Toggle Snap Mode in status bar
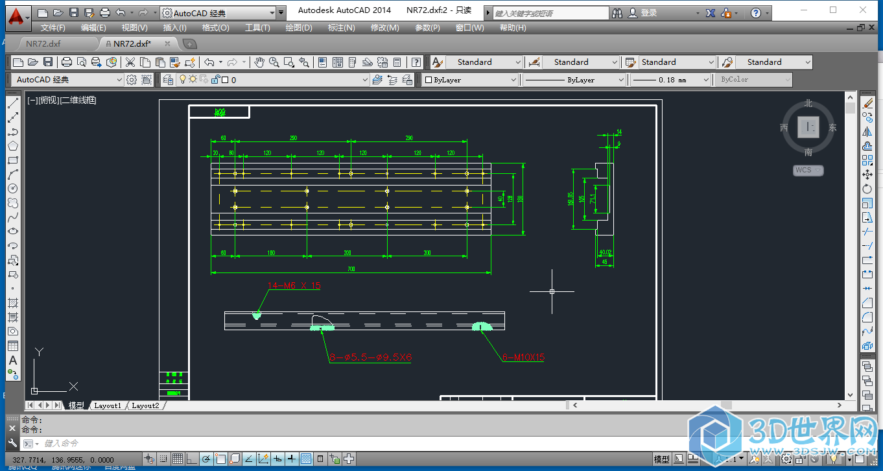The width and height of the screenshot is (883, 471). tap(163, 459)
